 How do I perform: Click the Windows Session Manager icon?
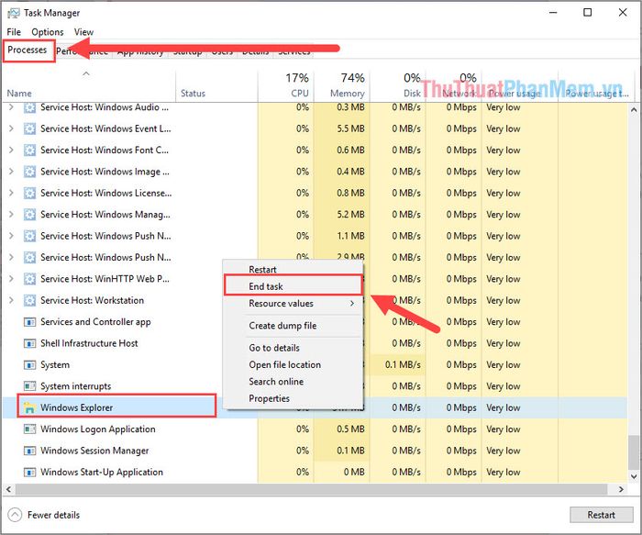point(29,451)
